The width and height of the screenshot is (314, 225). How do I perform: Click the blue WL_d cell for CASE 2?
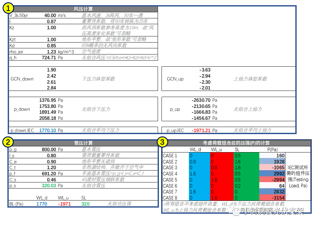[x=199, y=162]
